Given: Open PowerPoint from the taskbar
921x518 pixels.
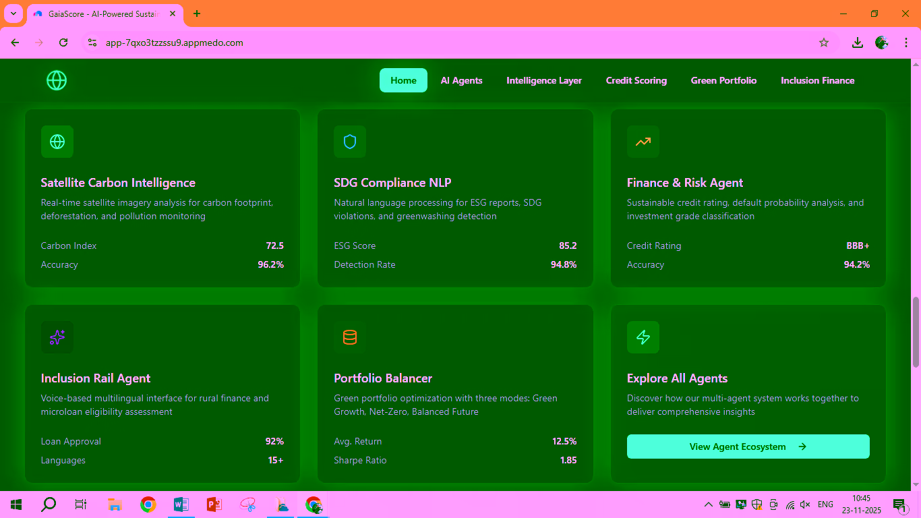Looking at the screenshot, I should click(x=214, y=505).
